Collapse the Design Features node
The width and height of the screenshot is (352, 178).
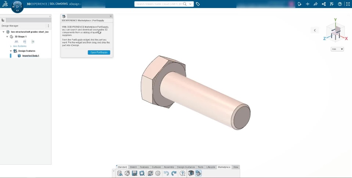(11, 51)
